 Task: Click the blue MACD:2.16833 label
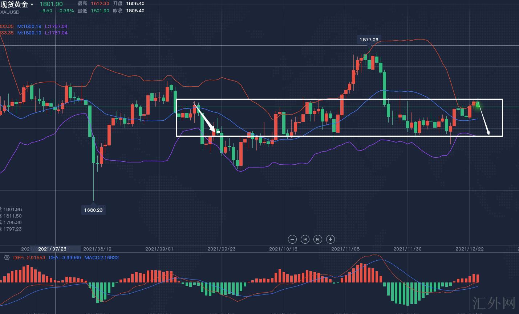[101, 257]
